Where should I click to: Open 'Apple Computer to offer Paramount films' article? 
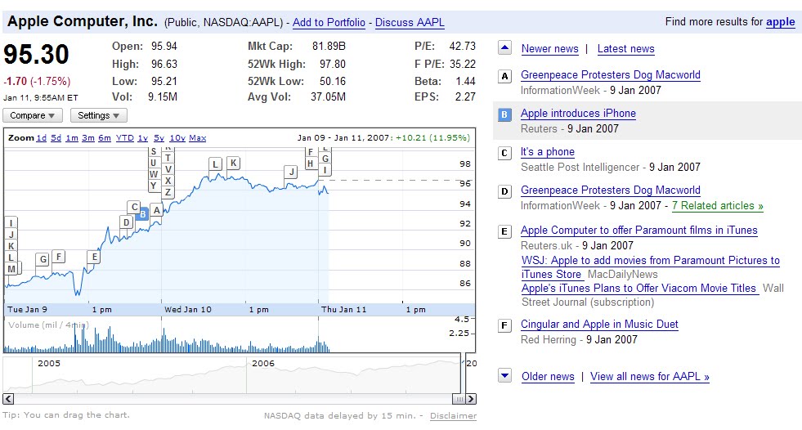[x=638, y=230]
